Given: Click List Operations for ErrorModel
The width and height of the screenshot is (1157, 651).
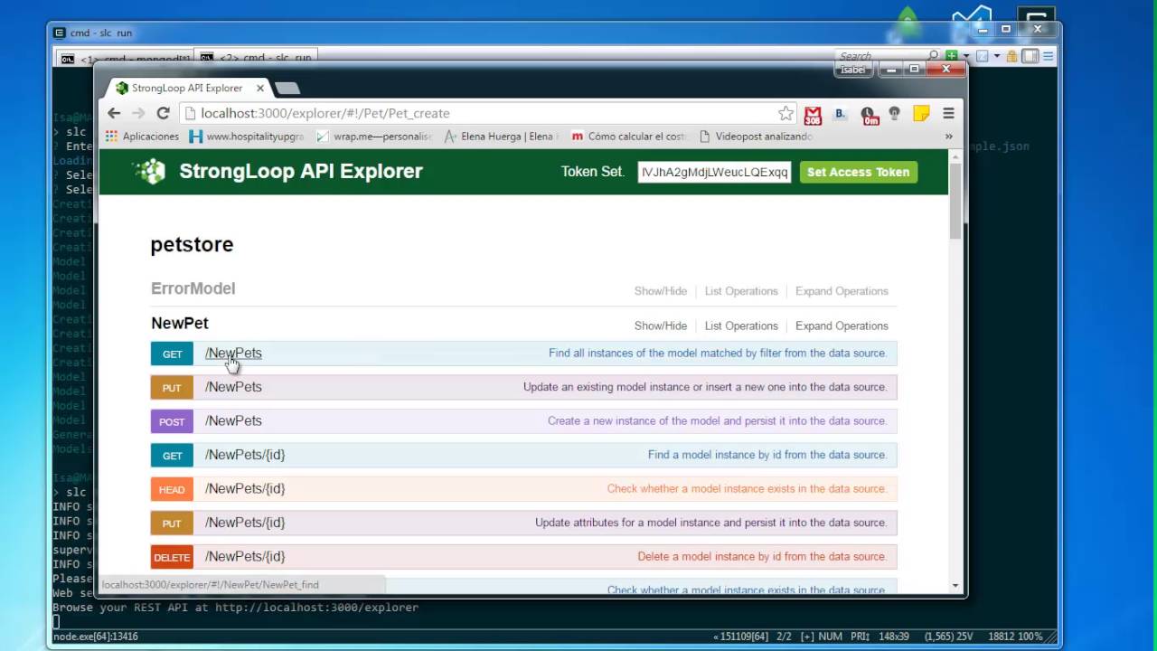Looking at the screenshot, I should [x=741, y=291].
